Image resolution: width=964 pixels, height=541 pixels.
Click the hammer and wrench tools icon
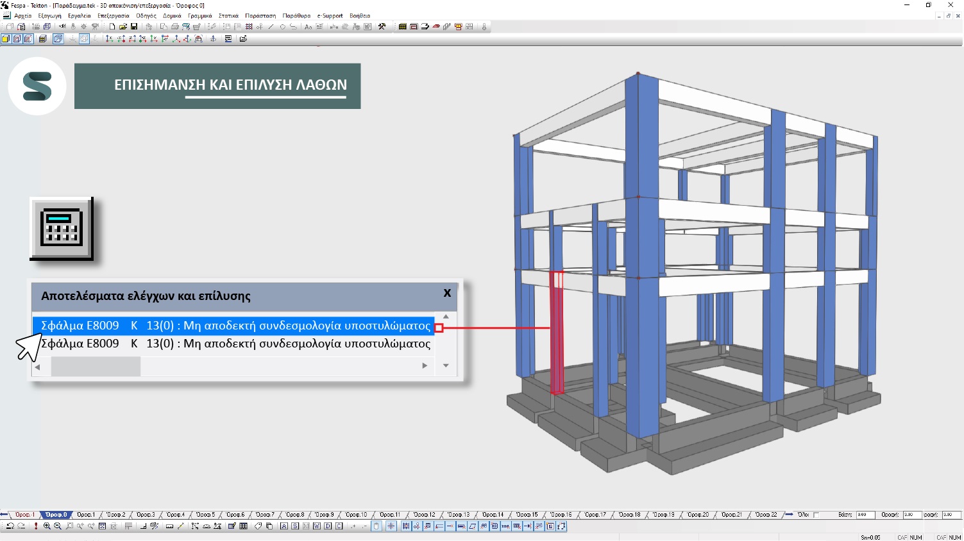coord(382,27)
